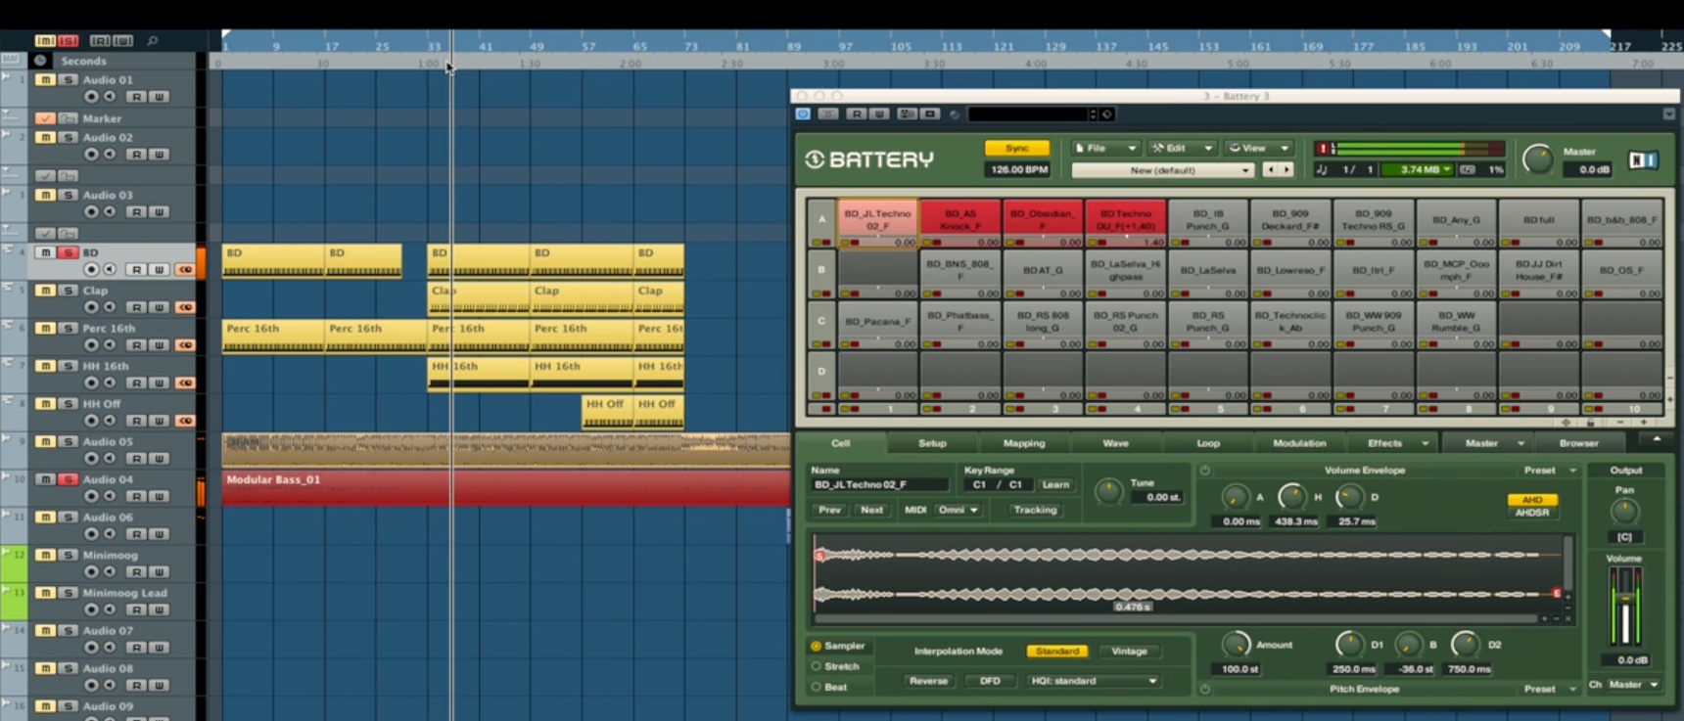Viewport: 1684px width, 721px height.
Task: Select the Modular Bass_01 audio clip
Action: (506, 487)
